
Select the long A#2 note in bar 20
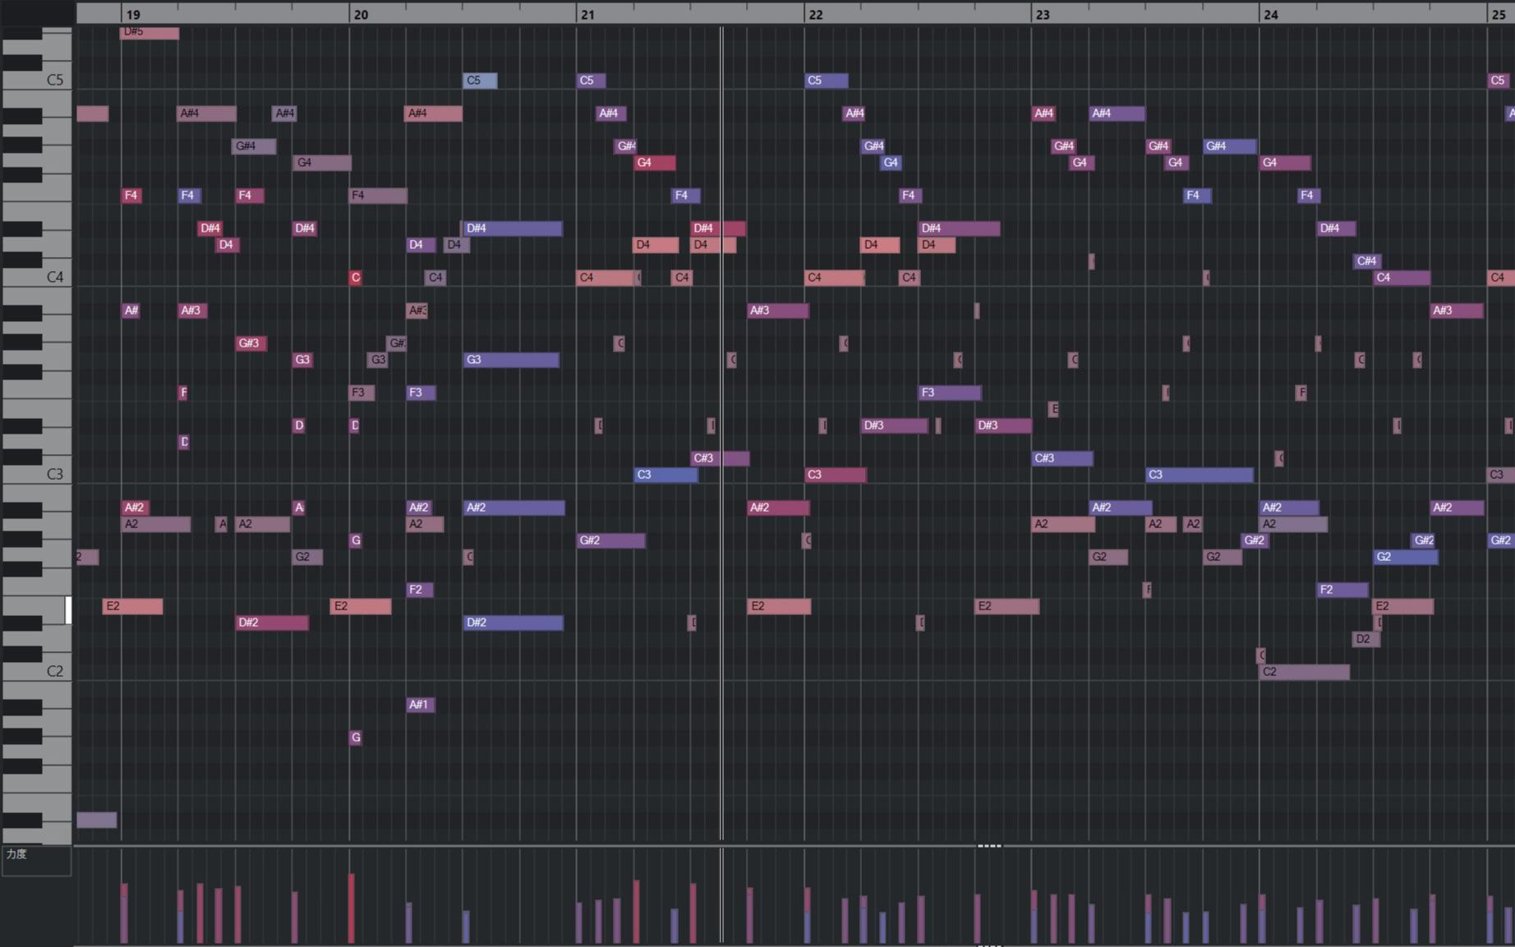click(x=513, y=508)
